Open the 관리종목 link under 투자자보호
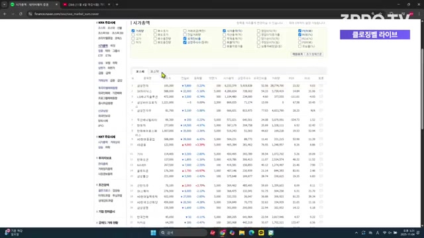 (103, 164)
